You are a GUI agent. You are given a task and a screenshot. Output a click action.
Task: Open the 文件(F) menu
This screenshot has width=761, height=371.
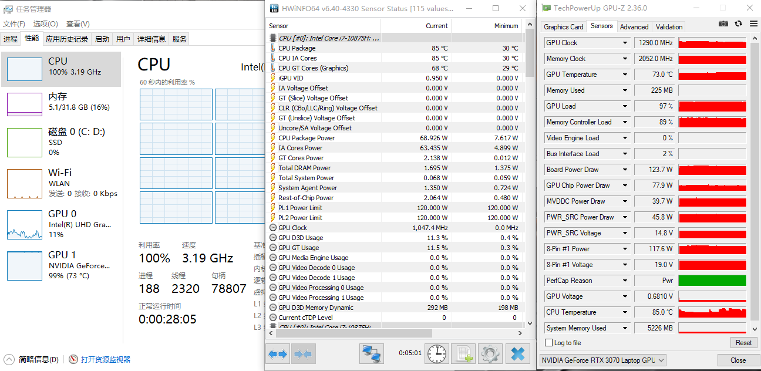pos(14,24)
